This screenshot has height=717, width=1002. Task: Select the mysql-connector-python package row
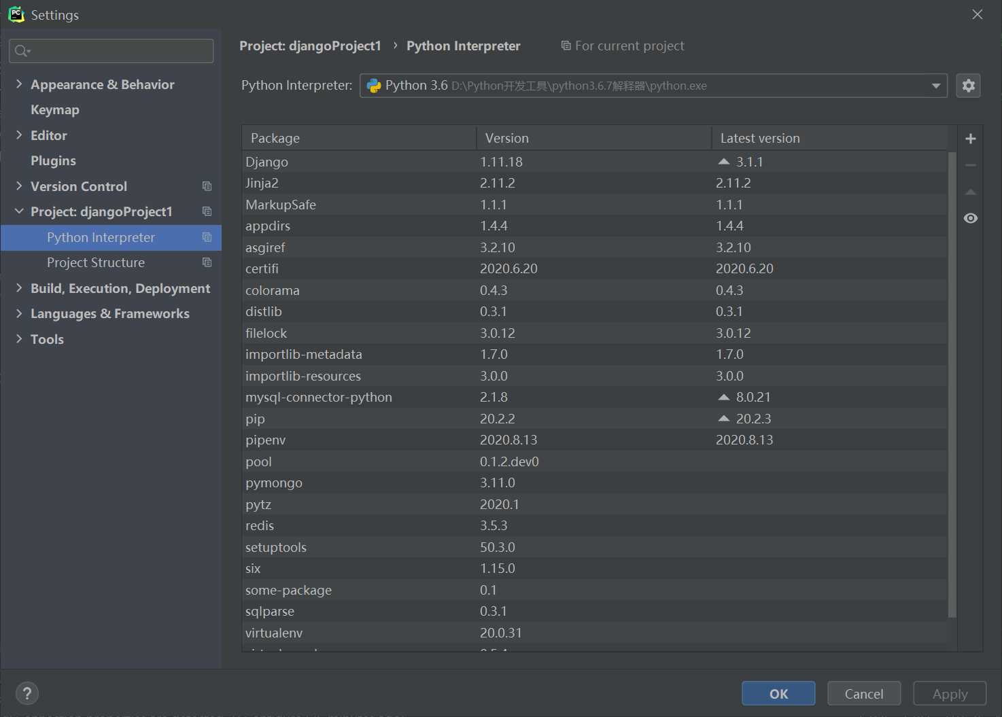(594, 397)
